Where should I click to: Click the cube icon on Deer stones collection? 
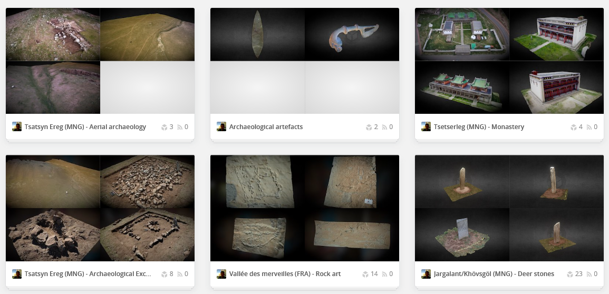coord(570,274)
